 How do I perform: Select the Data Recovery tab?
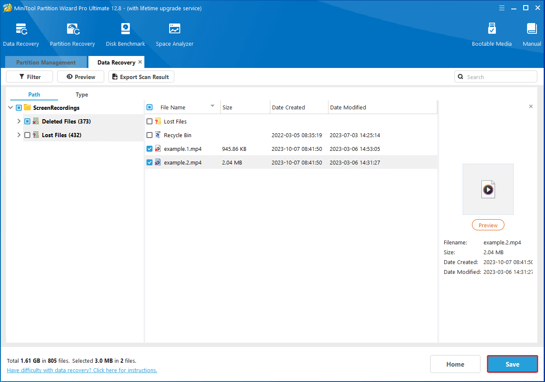pos(116,62)
